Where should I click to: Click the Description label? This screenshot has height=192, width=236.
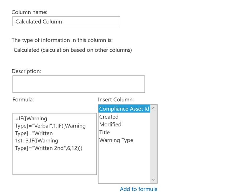click(26, 71)
